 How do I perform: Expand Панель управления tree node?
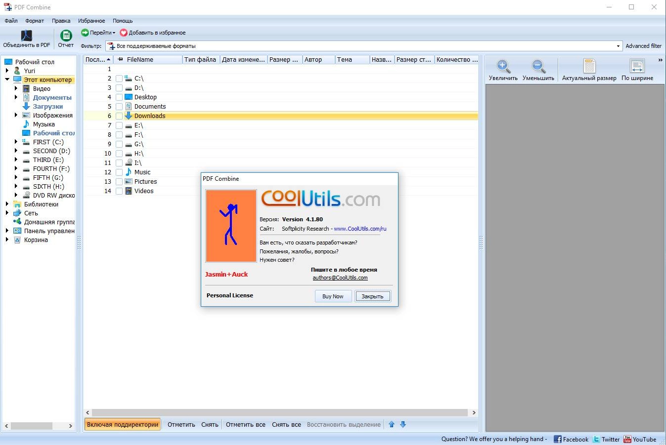point(7,231)
